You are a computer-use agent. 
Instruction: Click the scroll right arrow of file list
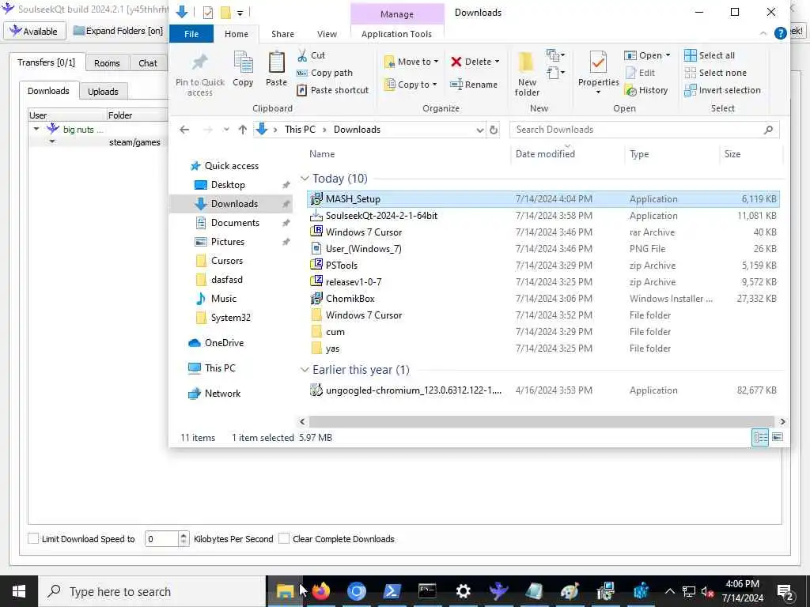click(782, 422)
